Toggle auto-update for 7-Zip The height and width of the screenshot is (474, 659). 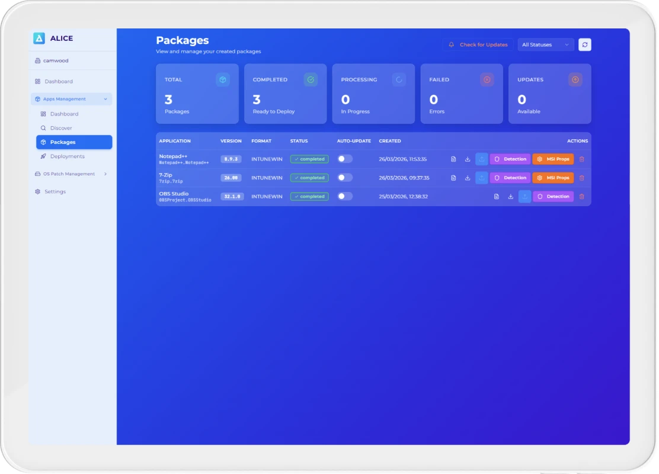click(x=344, y=178)
